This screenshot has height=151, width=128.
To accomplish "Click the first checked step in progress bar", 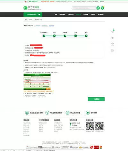I will pyautogui.click(x=44, y=36).
